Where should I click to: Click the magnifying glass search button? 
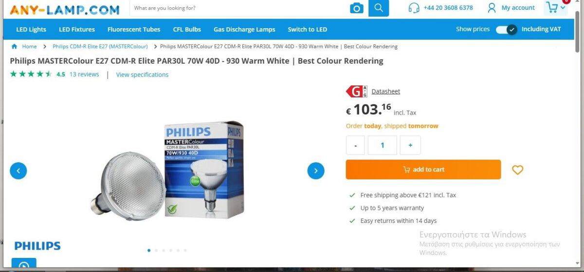pos(379,8)
